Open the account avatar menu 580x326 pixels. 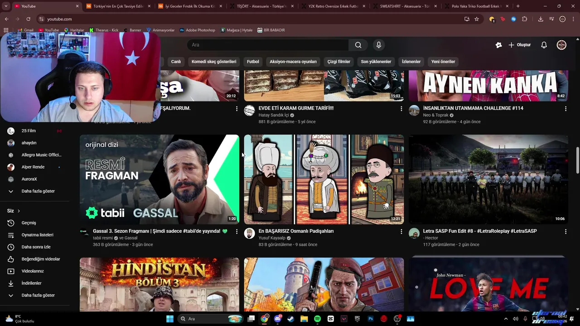[561, 45]
